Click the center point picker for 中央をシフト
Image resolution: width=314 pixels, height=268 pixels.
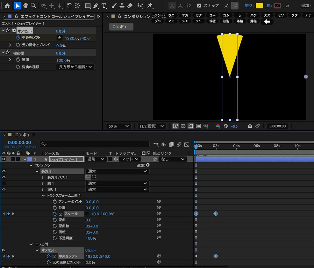[x=59, y=38]
